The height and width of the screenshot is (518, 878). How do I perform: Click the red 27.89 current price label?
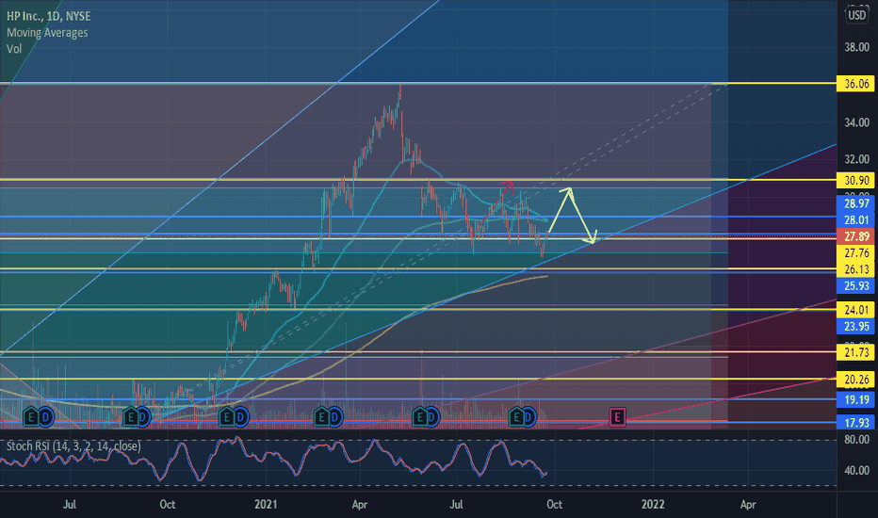tap(856, 236)
